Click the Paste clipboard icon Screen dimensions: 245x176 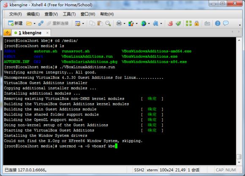100,23
